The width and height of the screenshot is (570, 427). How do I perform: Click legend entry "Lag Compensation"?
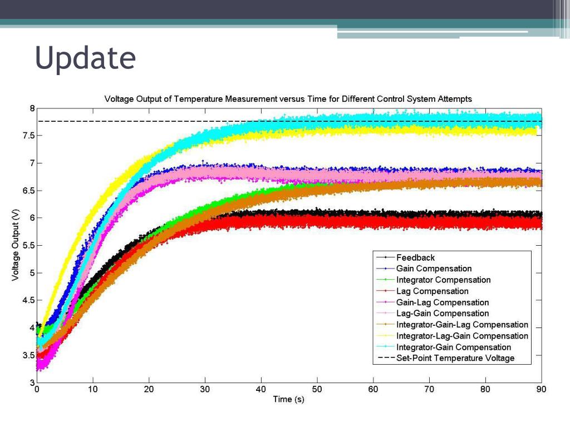[x=432, y=291]
